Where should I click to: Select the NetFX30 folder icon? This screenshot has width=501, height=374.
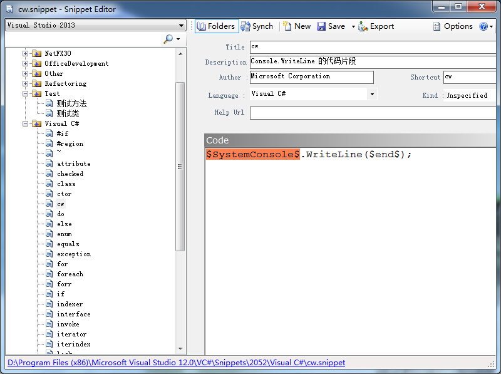click(x=37, y=53)
